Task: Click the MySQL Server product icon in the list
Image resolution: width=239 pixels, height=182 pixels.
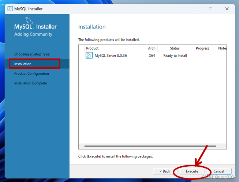Action: 89,55
